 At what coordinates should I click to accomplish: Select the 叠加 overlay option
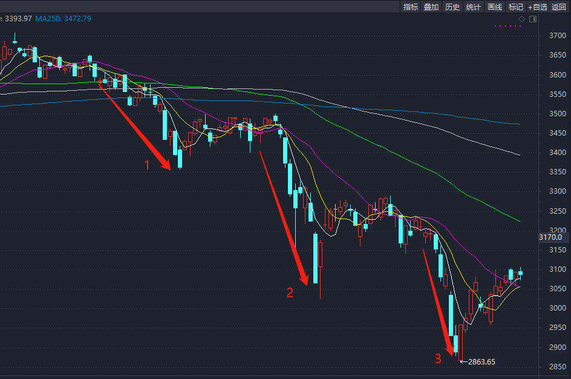[x=431, y=7]
